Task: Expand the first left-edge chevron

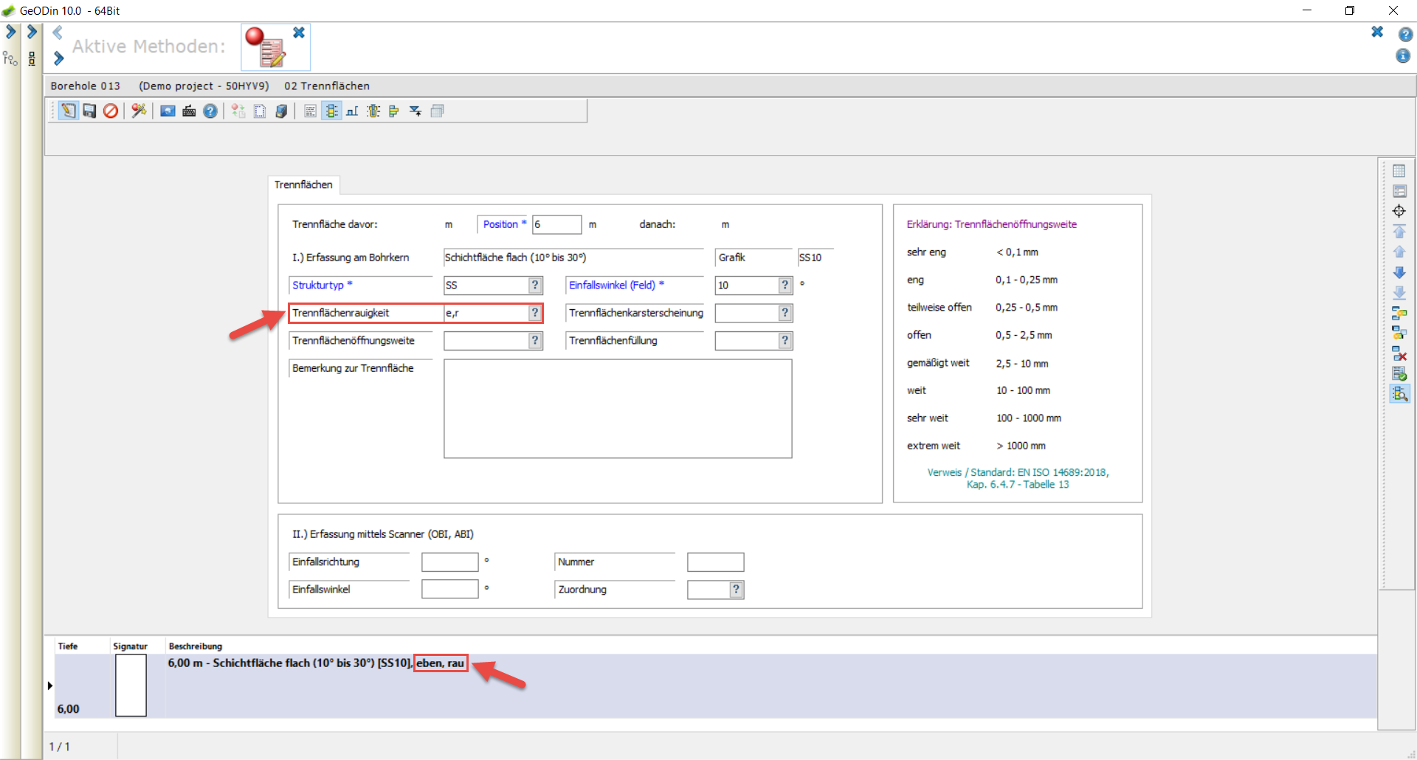Action: coord(10,32)
